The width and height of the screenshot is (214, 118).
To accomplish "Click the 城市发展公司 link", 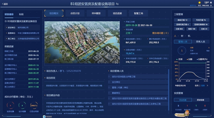I will tap(23, 28).
